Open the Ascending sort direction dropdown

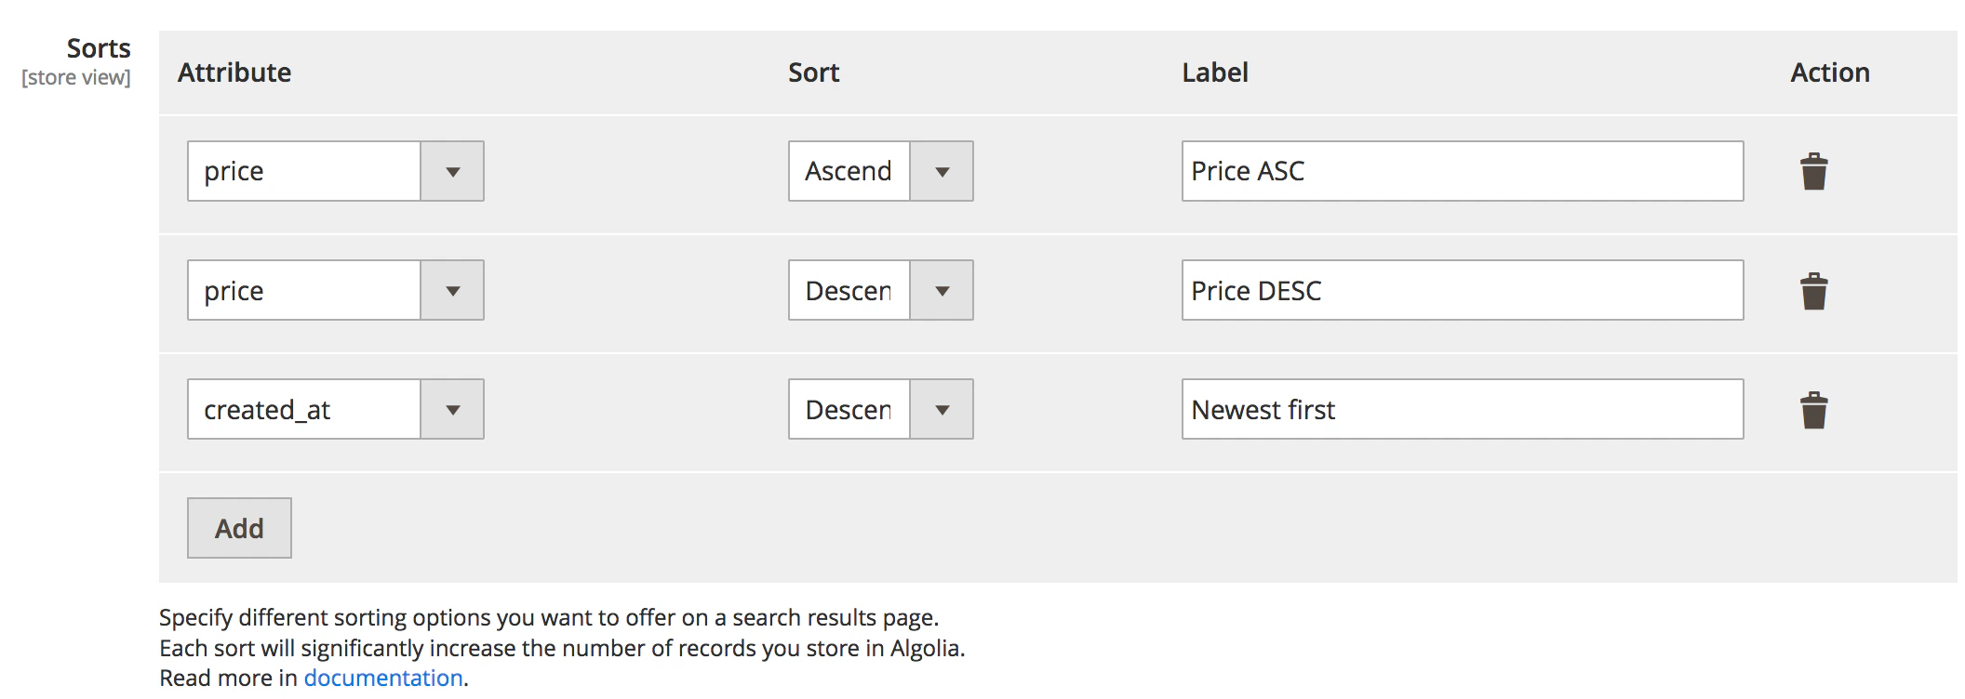point(942,171)
